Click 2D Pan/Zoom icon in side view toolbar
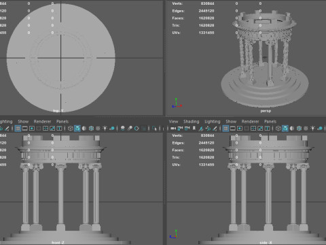 pos(208,129)
